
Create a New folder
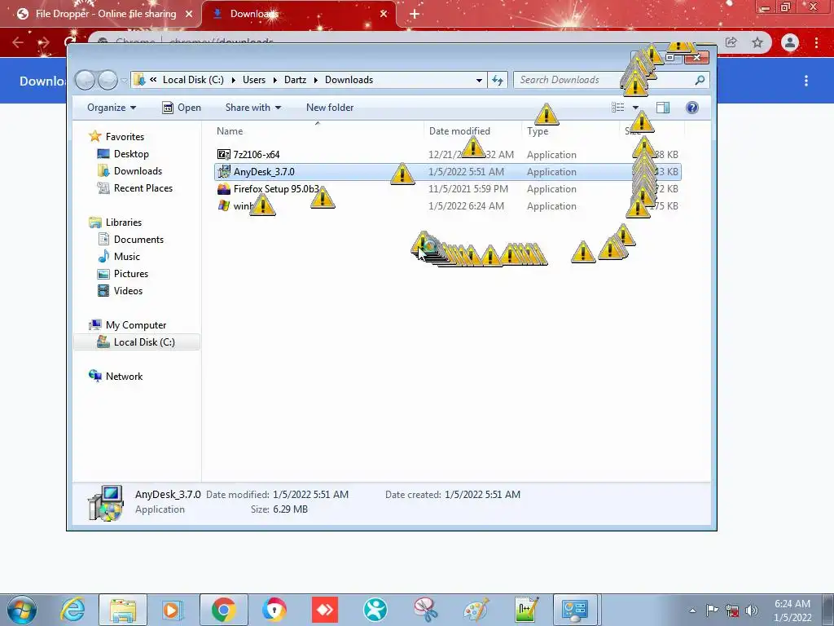(x=330, y=108)
